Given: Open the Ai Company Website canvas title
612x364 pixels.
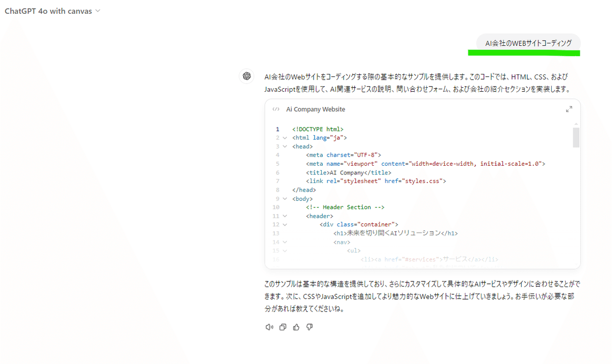Looking at the screenshot, I should [316, 109].
